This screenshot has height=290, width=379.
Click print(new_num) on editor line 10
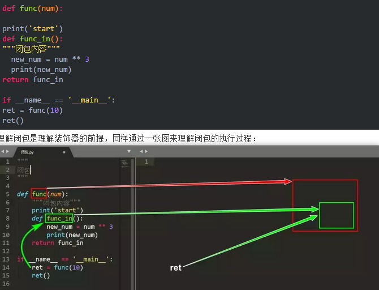(72, 235)
